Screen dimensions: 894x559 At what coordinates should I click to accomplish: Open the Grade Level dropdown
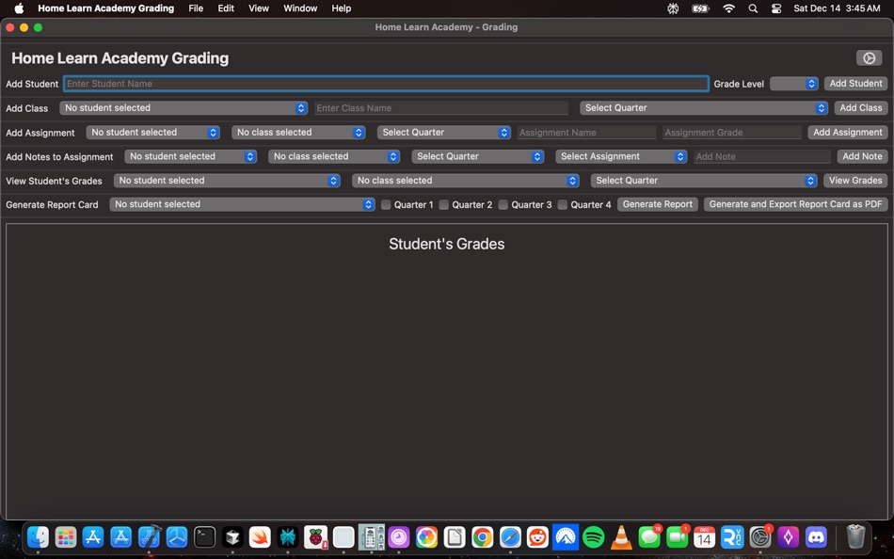(793, 83)
